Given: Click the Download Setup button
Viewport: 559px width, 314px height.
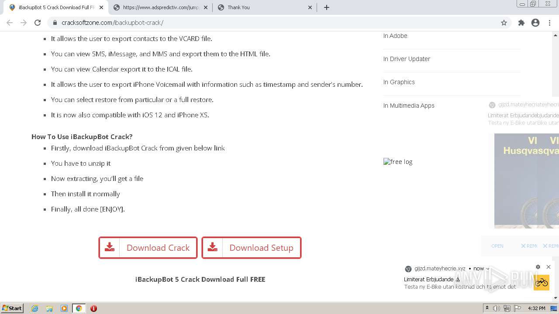Looking at the screenshot, I should point(252,248).
